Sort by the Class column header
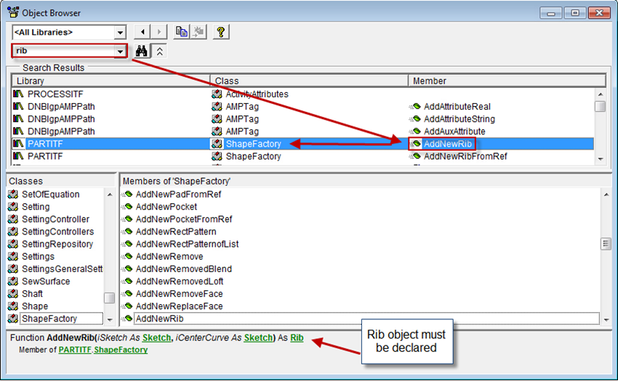The image size is (618, 381). click(x=309, y=81)
